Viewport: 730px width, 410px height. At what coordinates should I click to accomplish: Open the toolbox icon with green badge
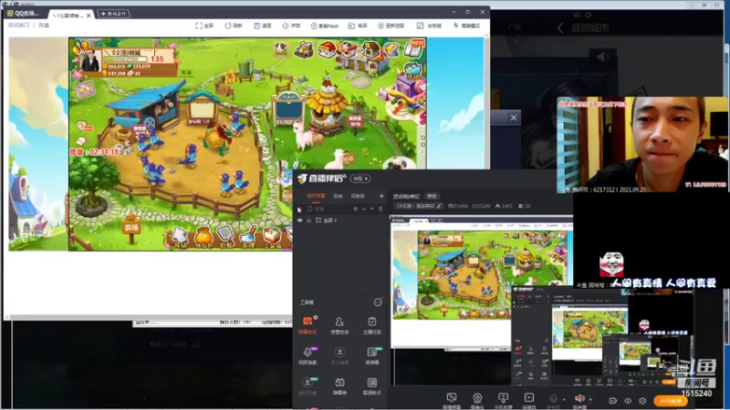tap(371, 355)
